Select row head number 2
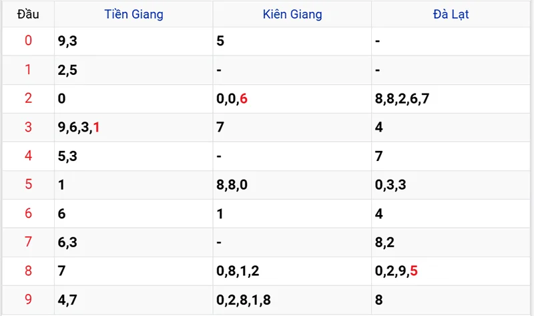 (x=28, y=98)
